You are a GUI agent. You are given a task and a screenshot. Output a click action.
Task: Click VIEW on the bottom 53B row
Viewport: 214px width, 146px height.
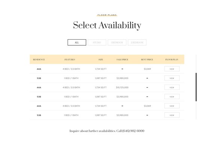172,115
